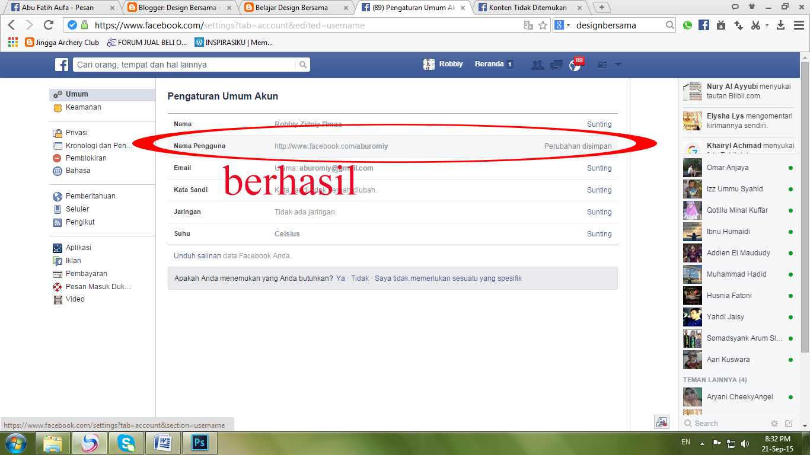Open notifications showing 89 alerts
810x455 pixels.
pyautogui.click(x=575, y=65)
